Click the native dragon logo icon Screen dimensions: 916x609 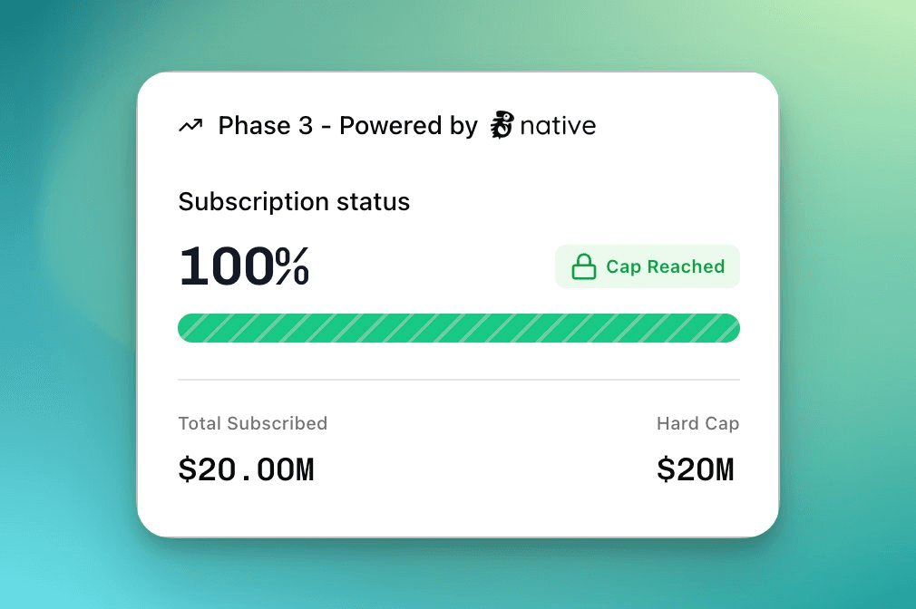click(x=502, y=125)
